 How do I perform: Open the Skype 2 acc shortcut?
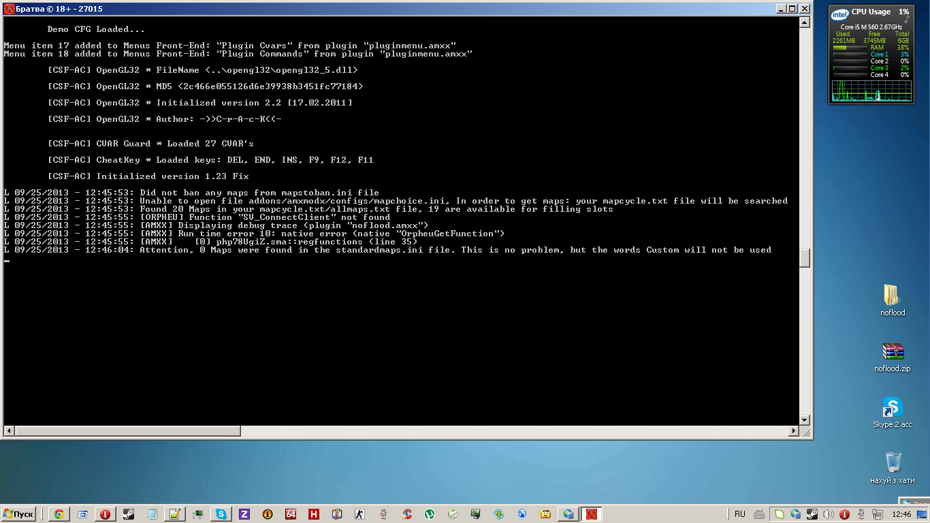pos(893,413)
